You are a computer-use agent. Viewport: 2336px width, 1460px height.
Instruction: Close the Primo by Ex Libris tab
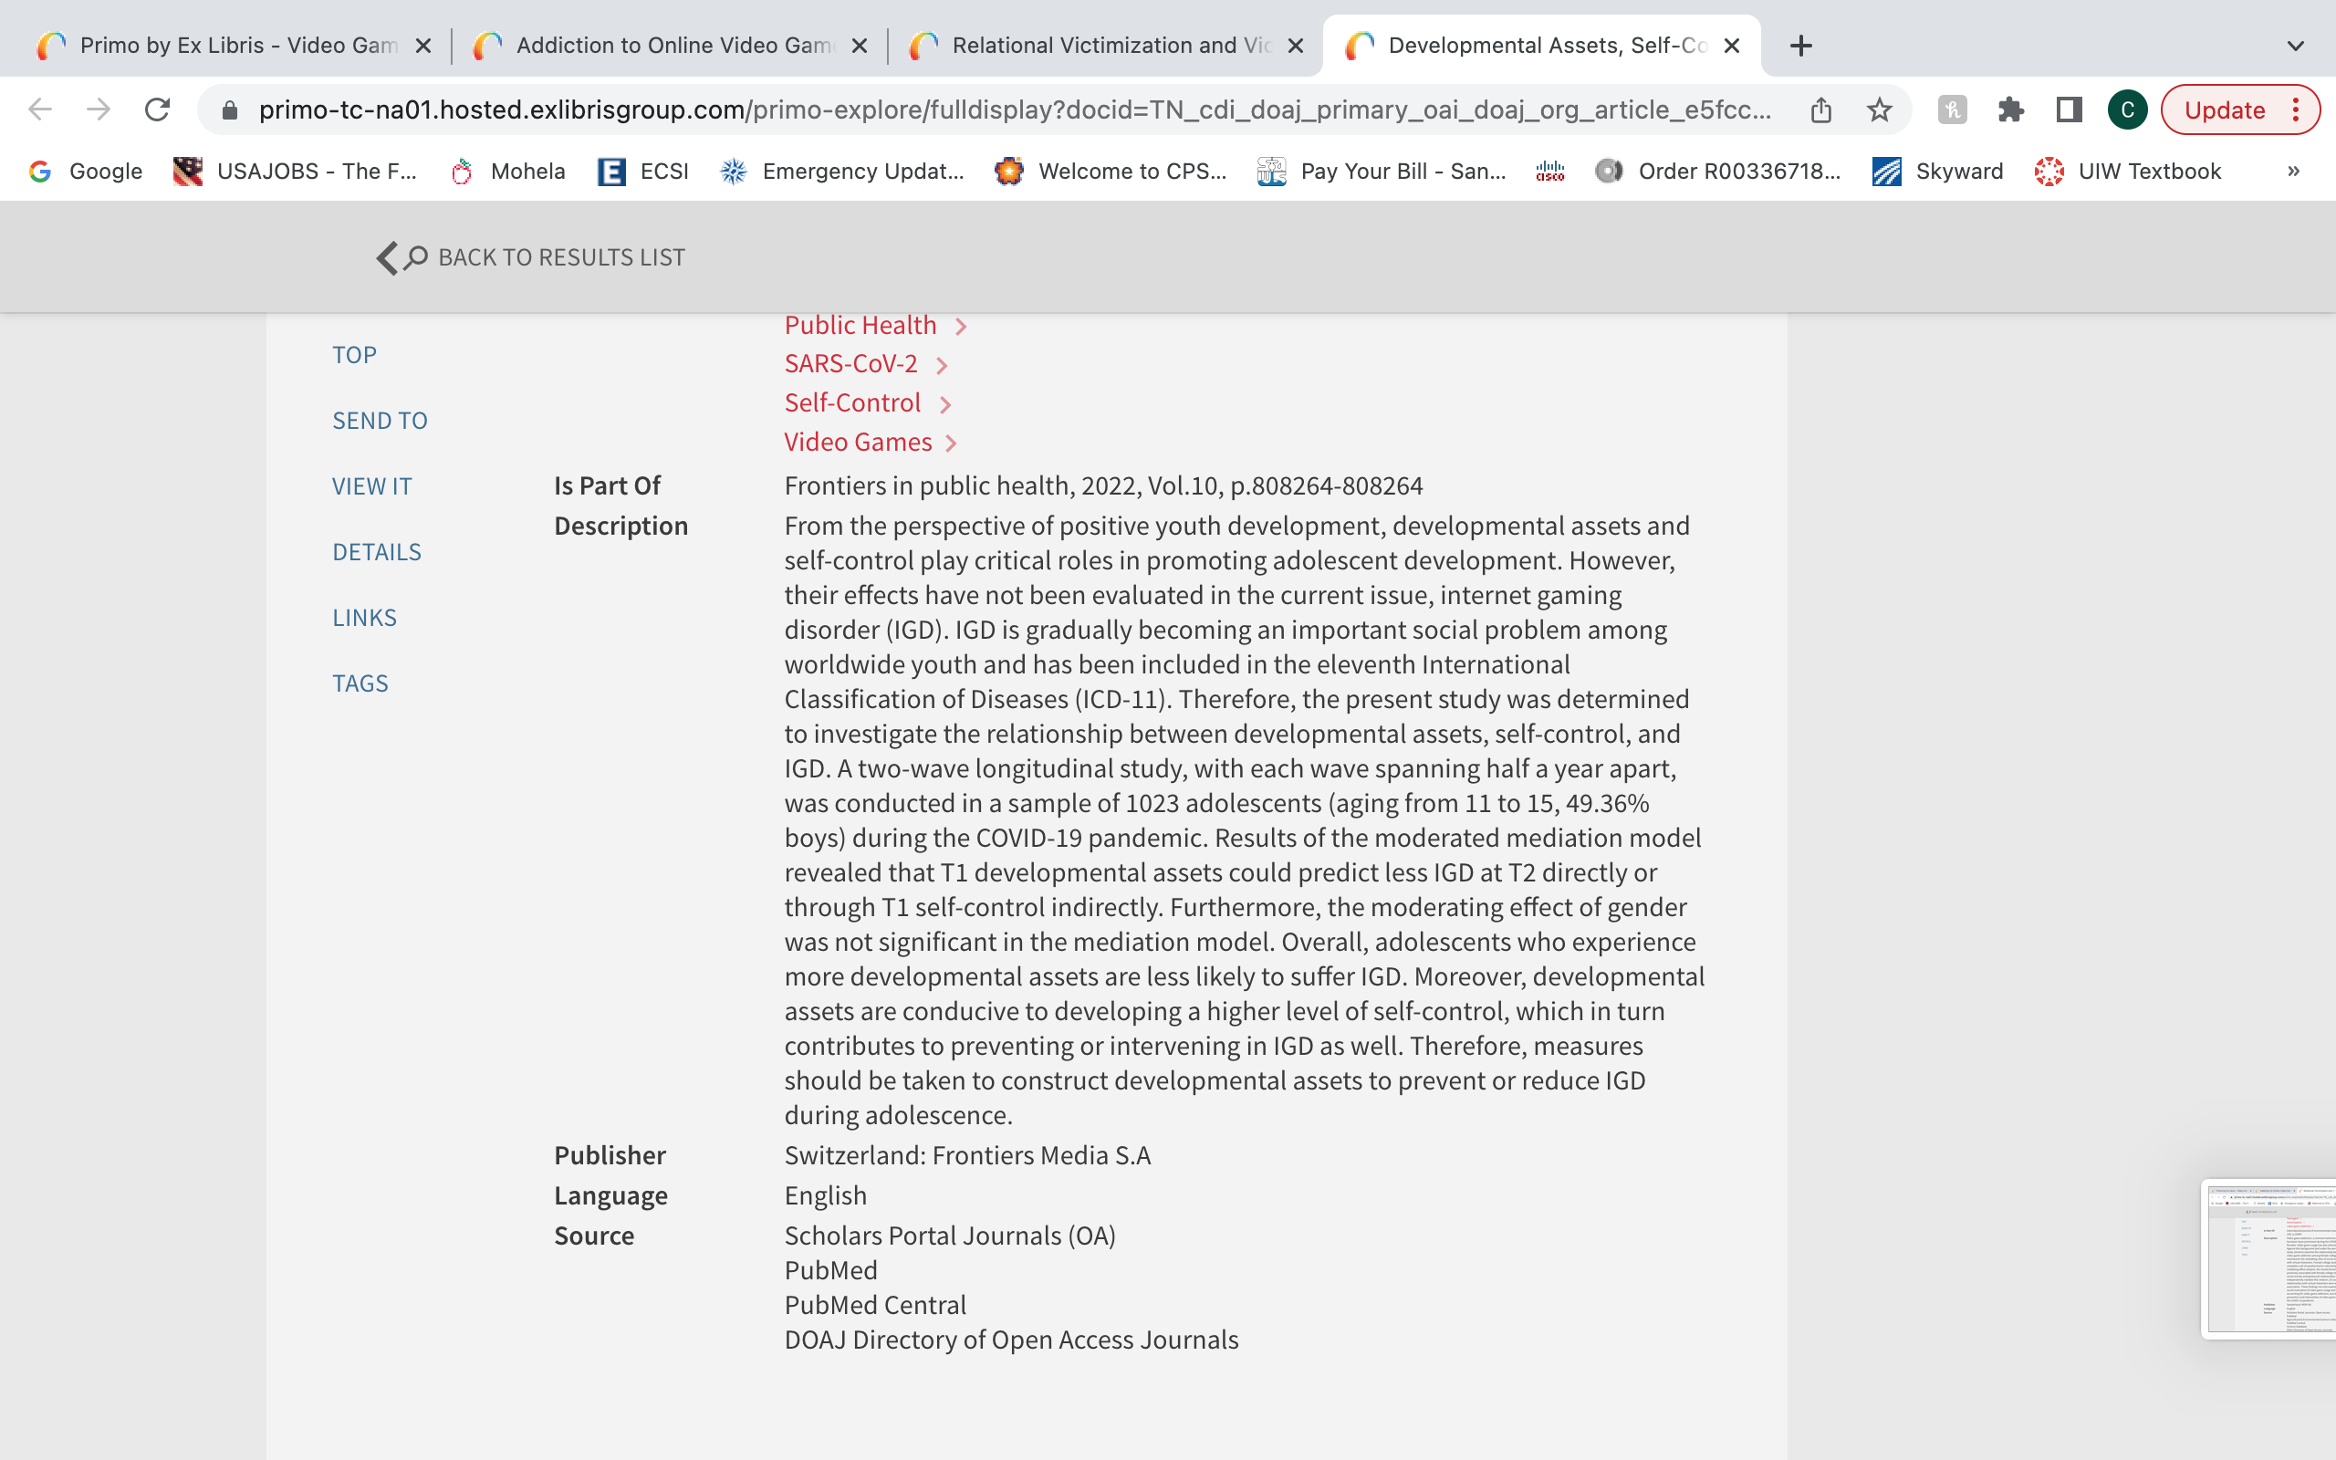pyautogui.click(x=422, y=46)
